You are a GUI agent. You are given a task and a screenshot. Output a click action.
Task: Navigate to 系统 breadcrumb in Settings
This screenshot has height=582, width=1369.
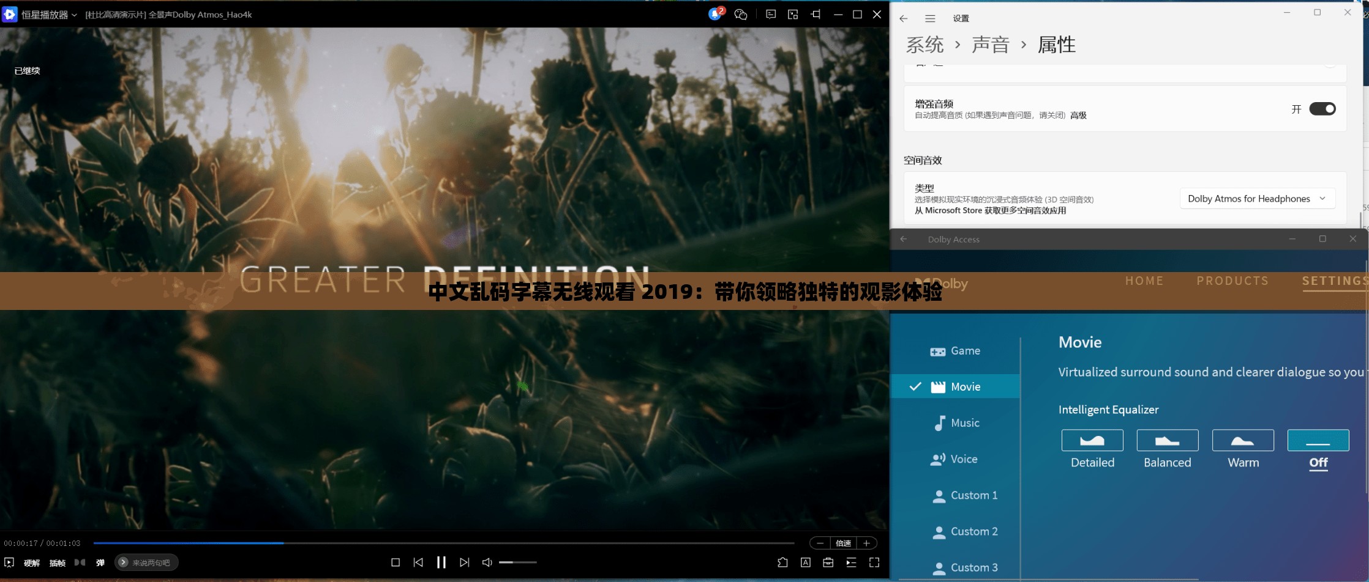coord(925,45)
